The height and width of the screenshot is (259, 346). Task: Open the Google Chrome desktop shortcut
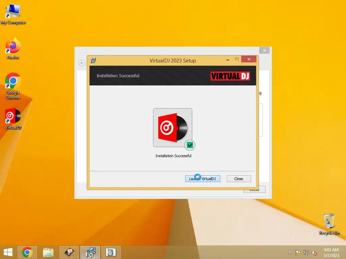13,86
